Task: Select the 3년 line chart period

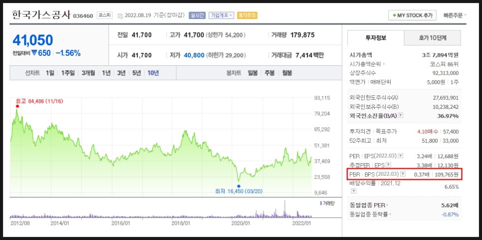Action: click(x=121, y=73)
